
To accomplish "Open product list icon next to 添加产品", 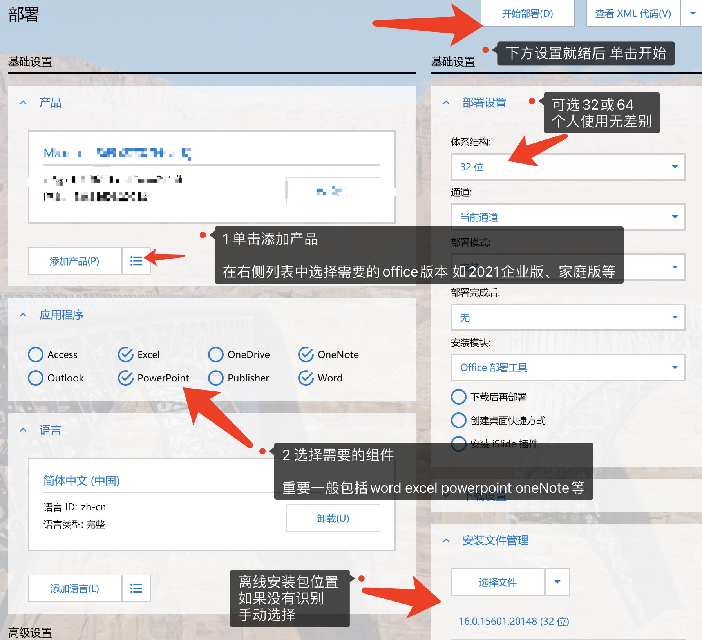I will click(136, 261).
